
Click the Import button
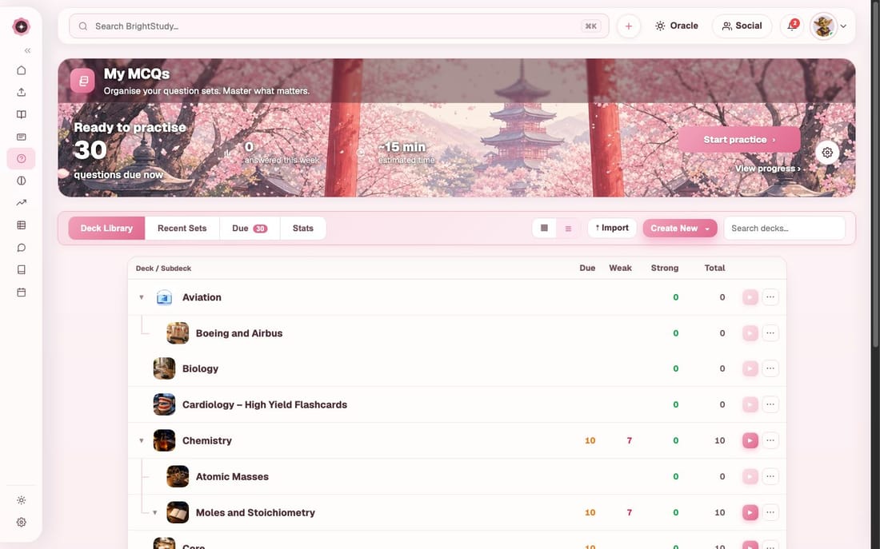pyautogui.click(x=612, y=228)
